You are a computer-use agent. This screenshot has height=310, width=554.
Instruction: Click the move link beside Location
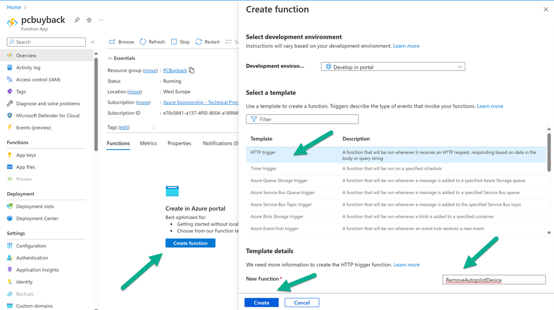coord(135,92)
